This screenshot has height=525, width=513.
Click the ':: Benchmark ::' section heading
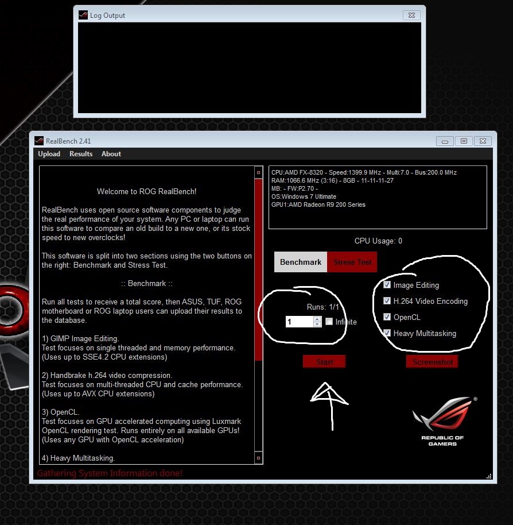146,284
